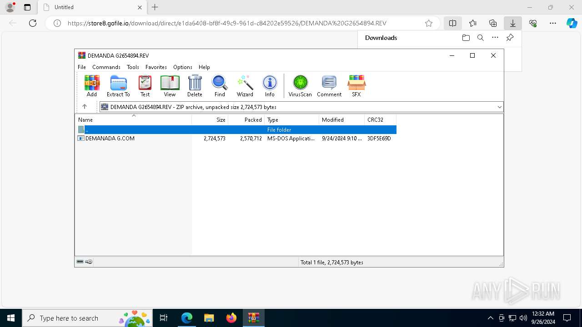Create SFX self-extracting archive

tap(356, 86)
